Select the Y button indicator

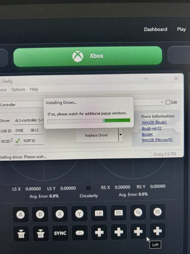(79, 214)
